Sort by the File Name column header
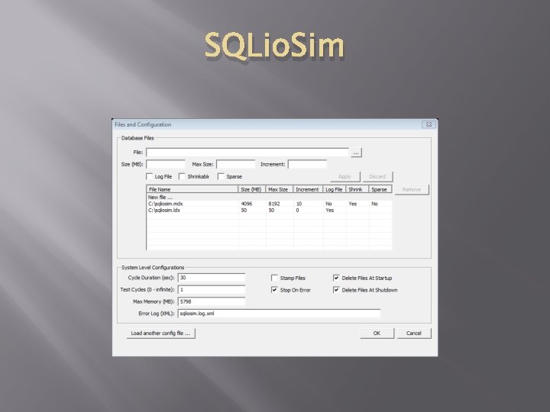Screen dimensions: 550x412 pos(192,189)
